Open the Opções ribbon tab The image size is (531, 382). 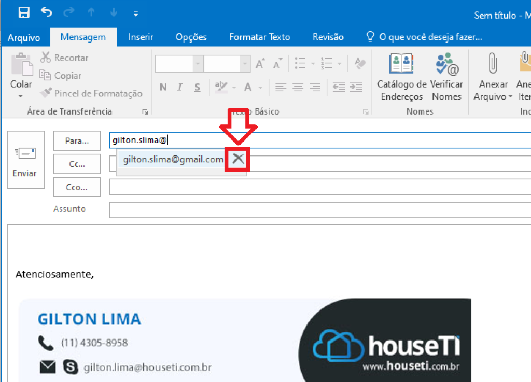click(191, 37)
